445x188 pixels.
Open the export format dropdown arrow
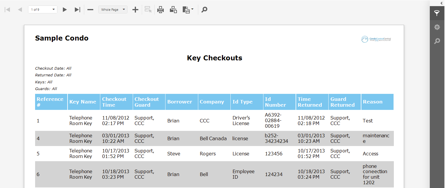(x=192, y=9)
